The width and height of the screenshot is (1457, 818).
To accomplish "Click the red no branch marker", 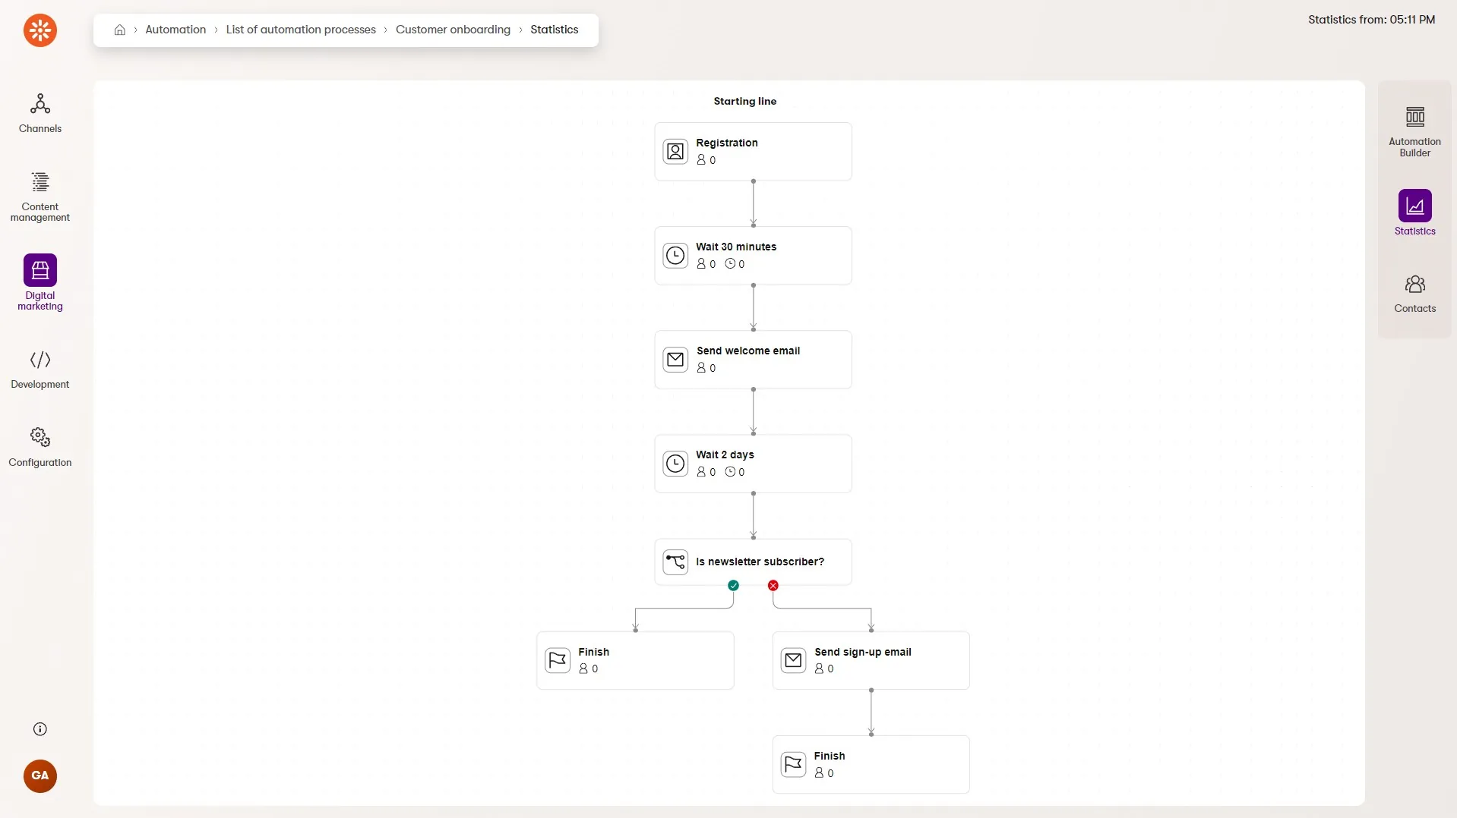I will pos(773,585).
